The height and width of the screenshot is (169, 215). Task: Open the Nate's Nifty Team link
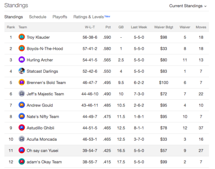coord(43,116)
